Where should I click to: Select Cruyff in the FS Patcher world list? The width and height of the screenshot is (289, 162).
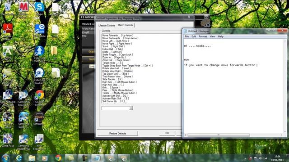85,32
